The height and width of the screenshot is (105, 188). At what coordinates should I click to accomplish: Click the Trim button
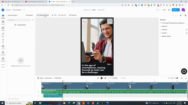(54, 15)
